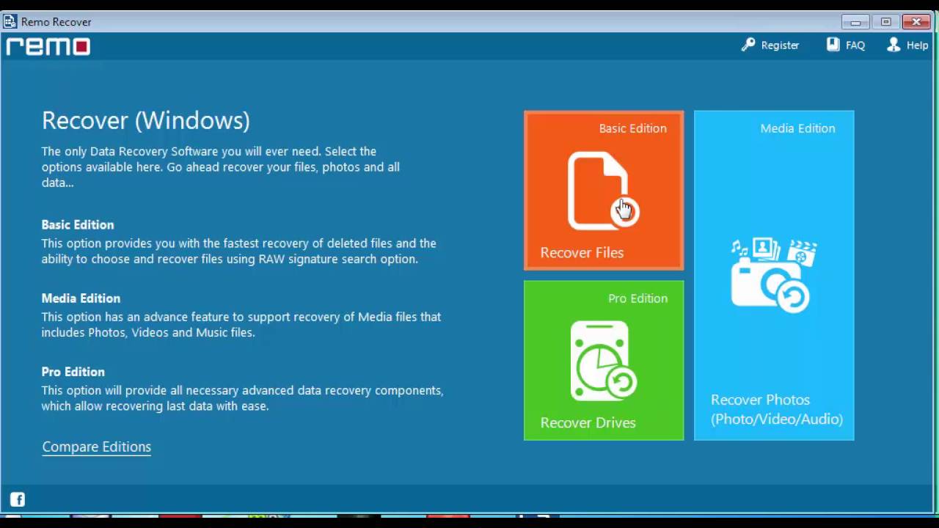
Task: Open the Help menu item
Action: [x=917, y=45]
